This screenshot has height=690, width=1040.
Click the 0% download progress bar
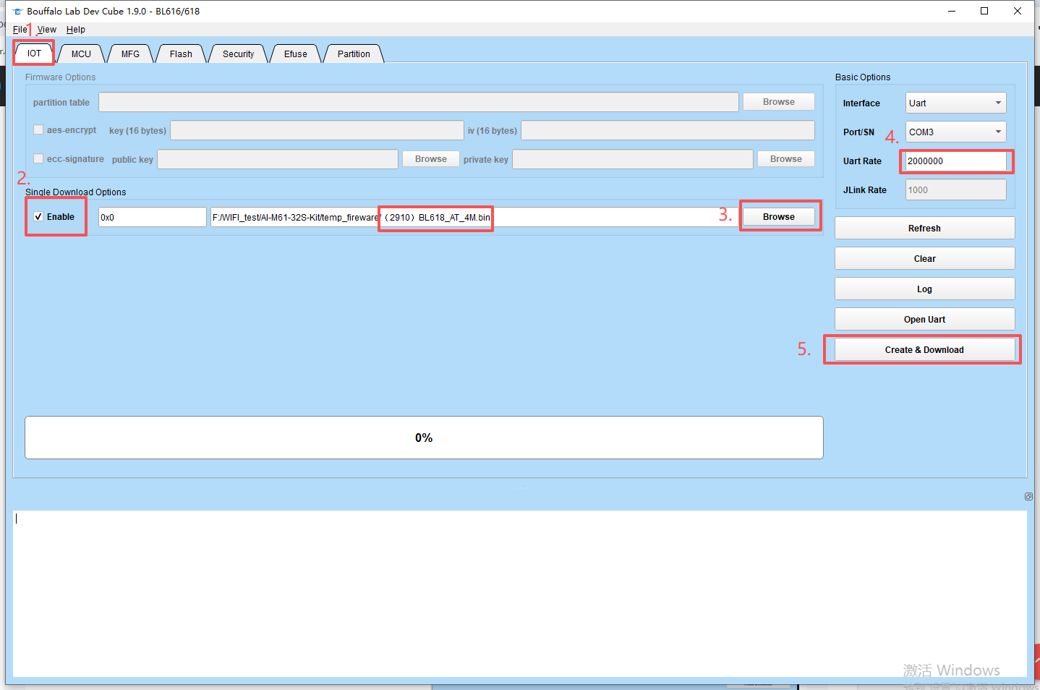tap(424, 438)
